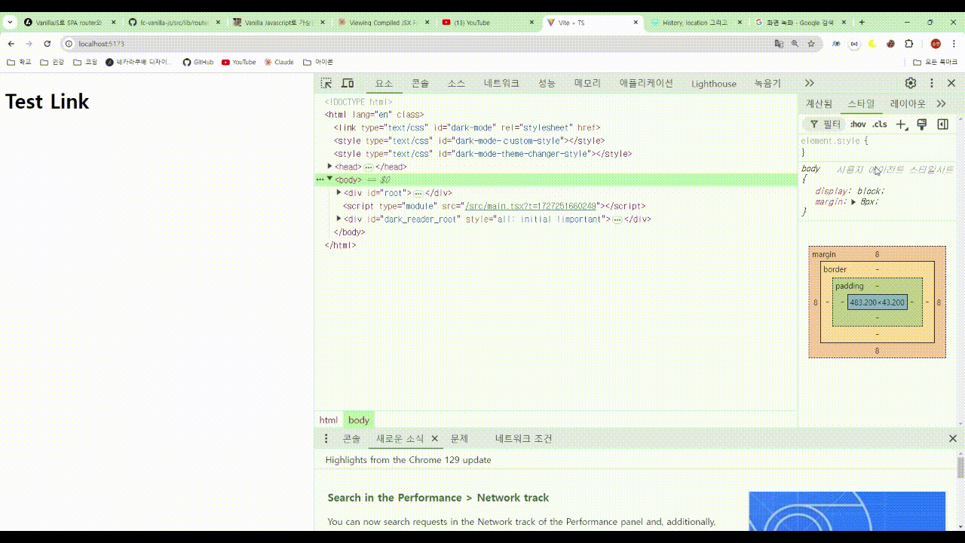Click the new style rule plus icon
965x543 pixels.
(902, 124)
